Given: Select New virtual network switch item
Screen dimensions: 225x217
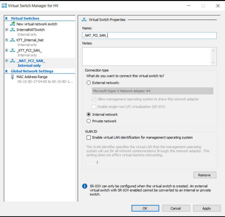Looking at the screenshot, I should 37,24.
